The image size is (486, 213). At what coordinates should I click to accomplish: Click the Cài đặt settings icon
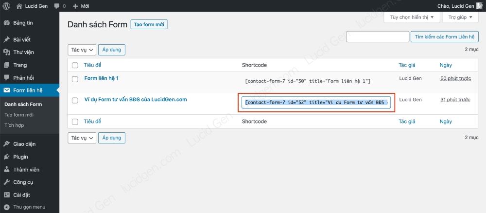coord(6,195)
